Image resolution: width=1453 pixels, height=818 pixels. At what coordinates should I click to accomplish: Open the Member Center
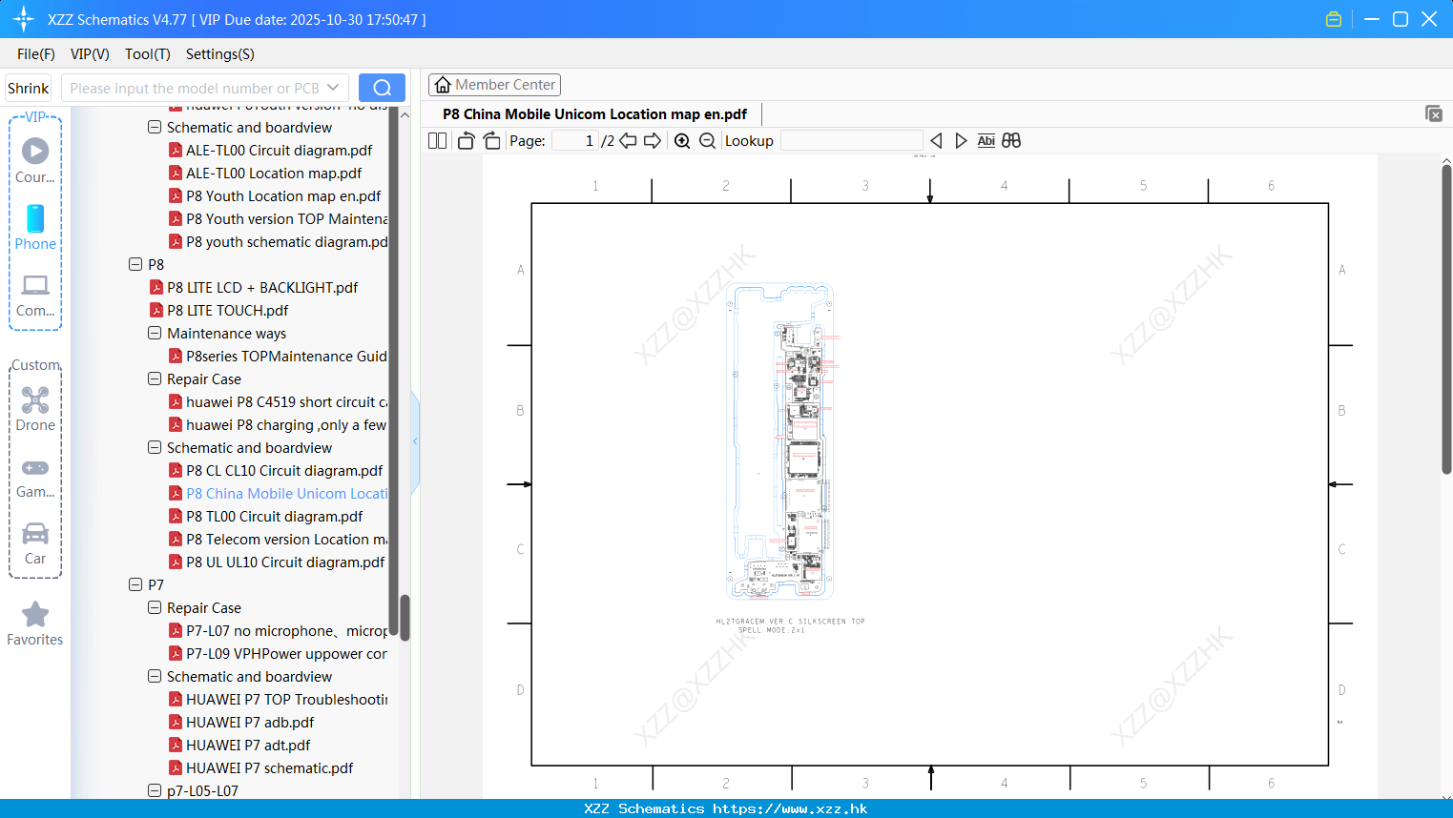point(494,85)
